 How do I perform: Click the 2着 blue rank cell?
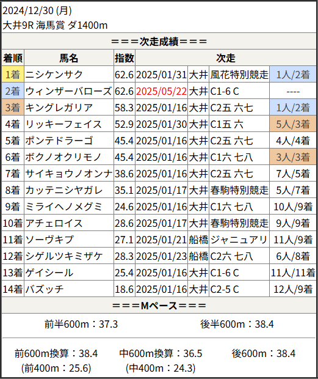(x=13, y=91)
